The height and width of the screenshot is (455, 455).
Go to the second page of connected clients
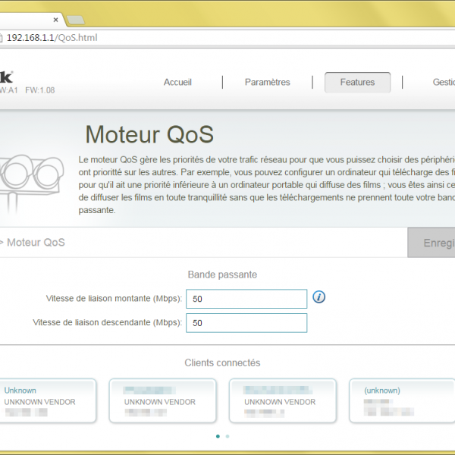227,436
